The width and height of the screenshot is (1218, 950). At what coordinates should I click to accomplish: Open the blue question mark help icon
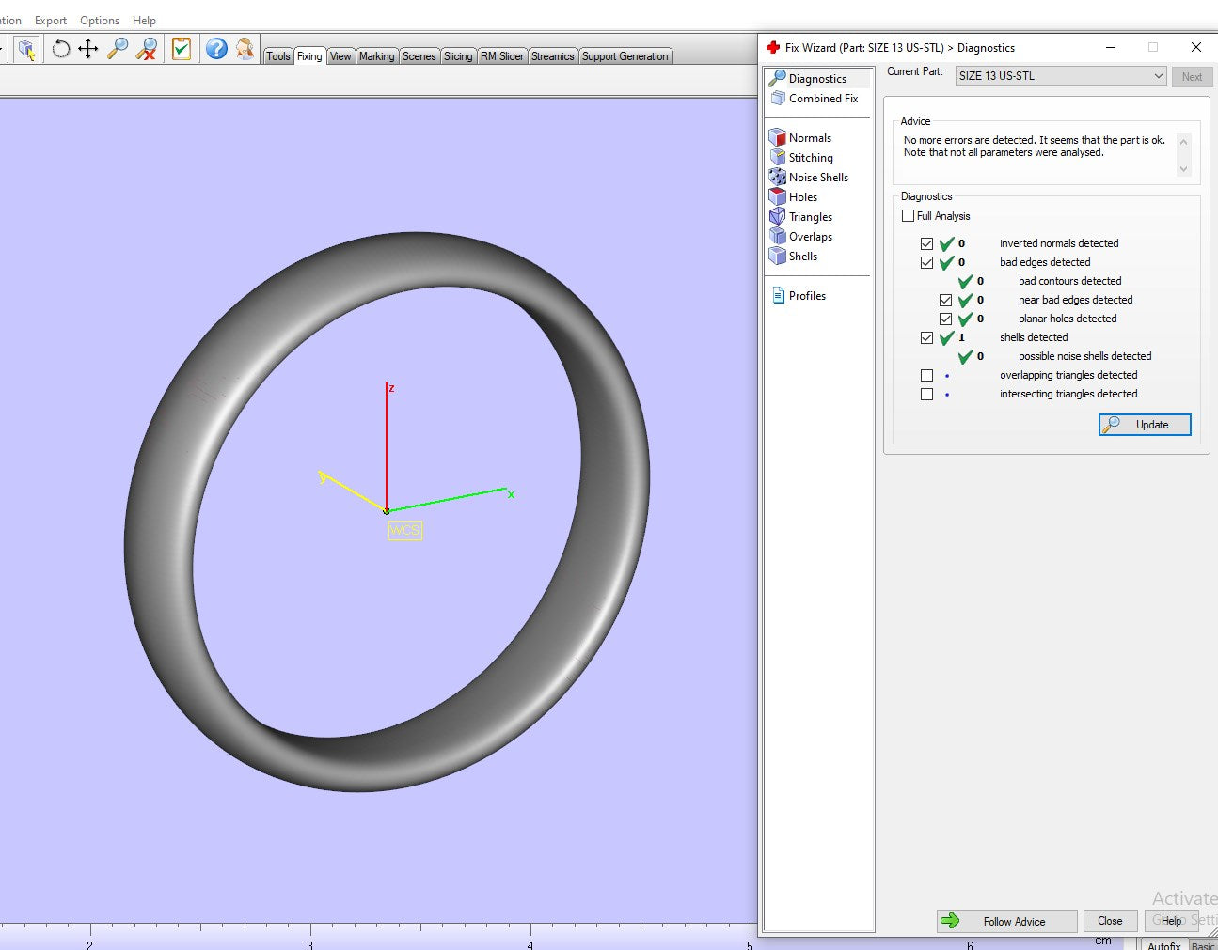click(x=216, y=49)
